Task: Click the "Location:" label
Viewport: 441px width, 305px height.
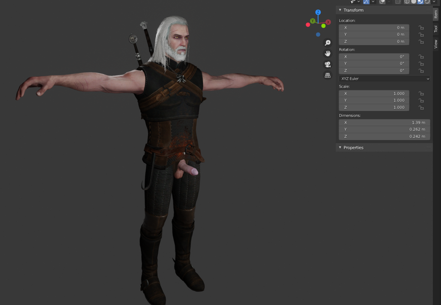Action: tap(347, 21)
